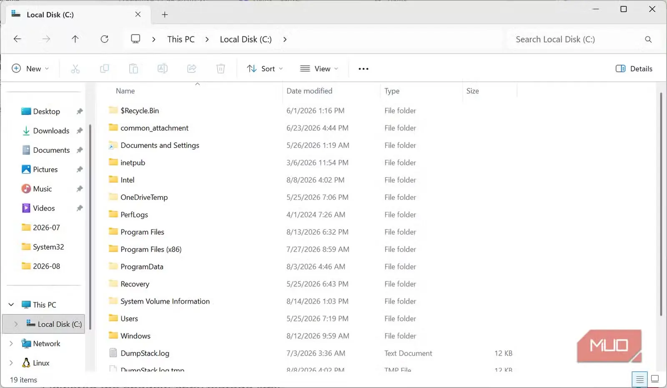The width and height of the screenshot is (667, 388).
Task: Collapse the This PC tree node
Action: pos(11,305)
